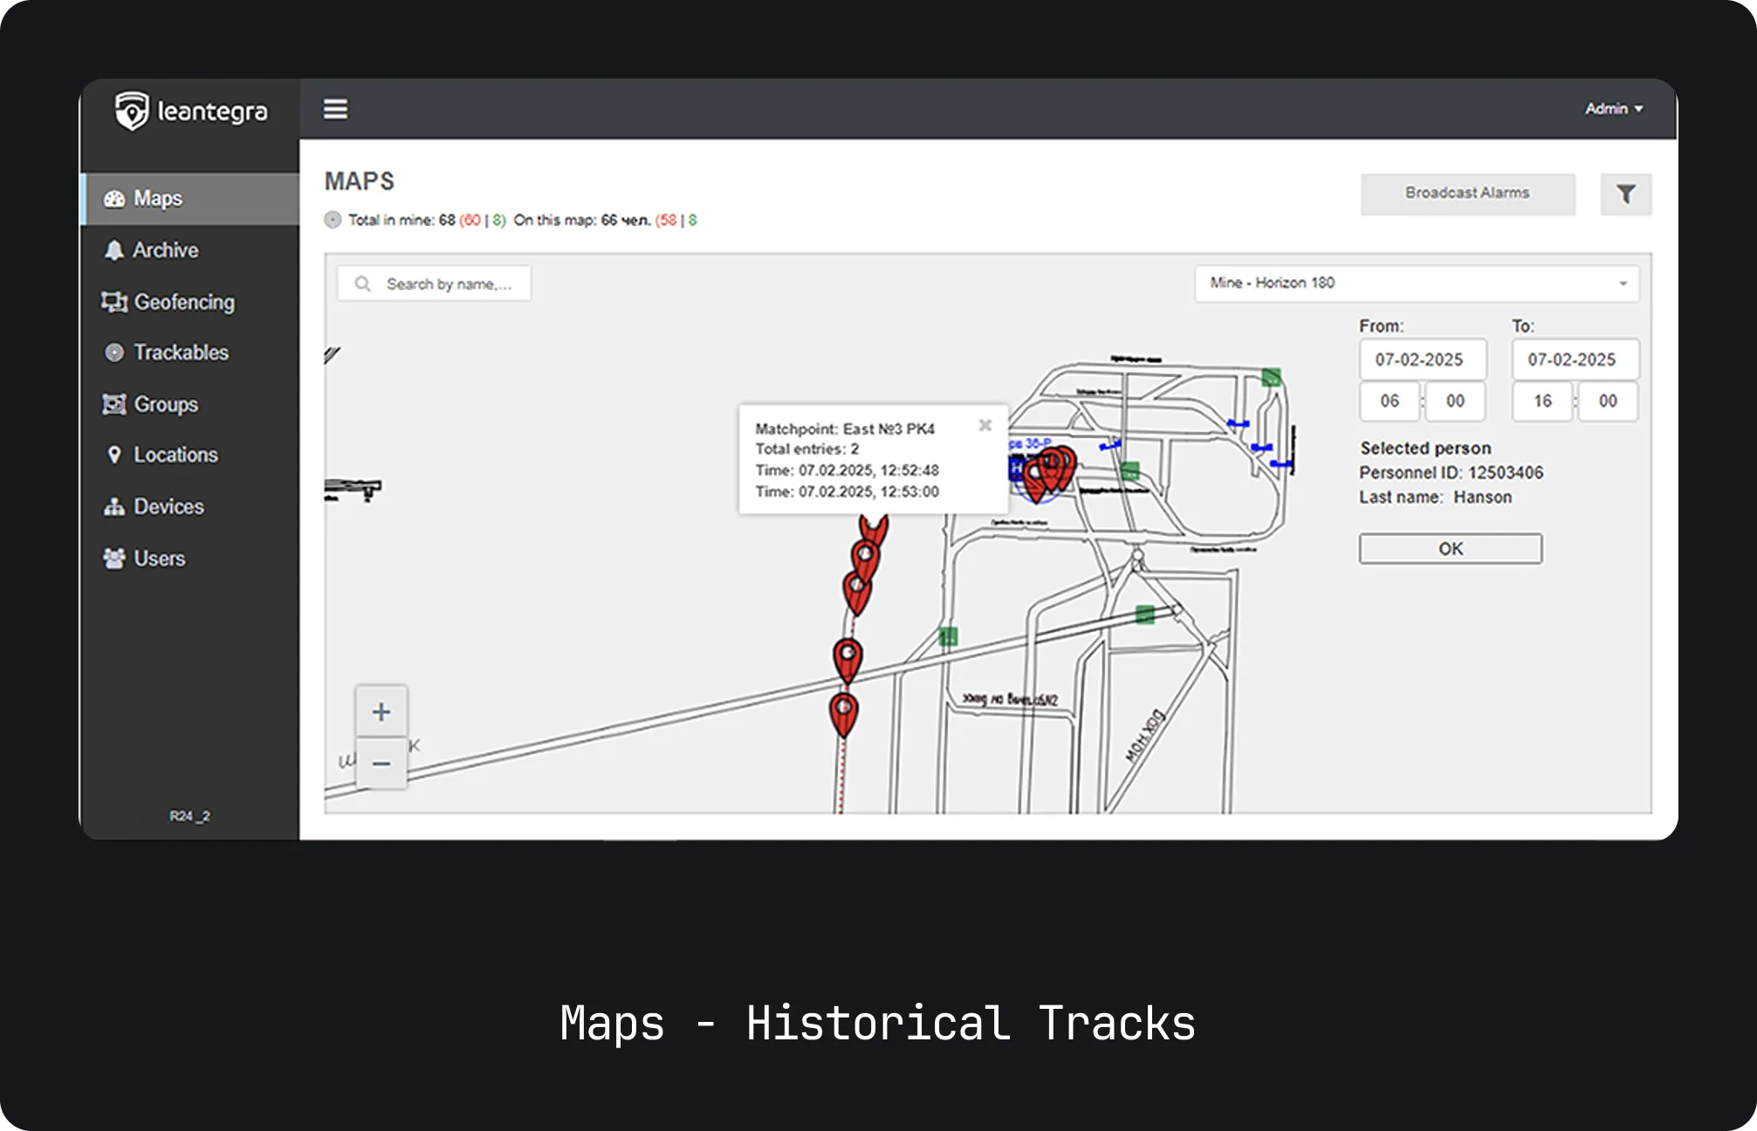Click the search magnifier icon
1757x1131 pixels.
click(363, 284)
